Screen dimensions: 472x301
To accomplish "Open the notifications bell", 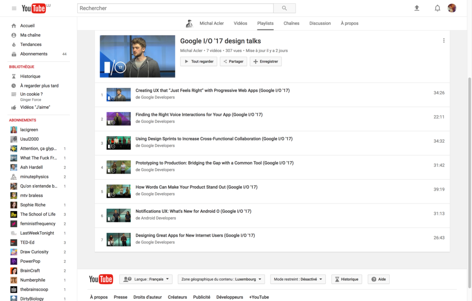I will coord(437,8).
